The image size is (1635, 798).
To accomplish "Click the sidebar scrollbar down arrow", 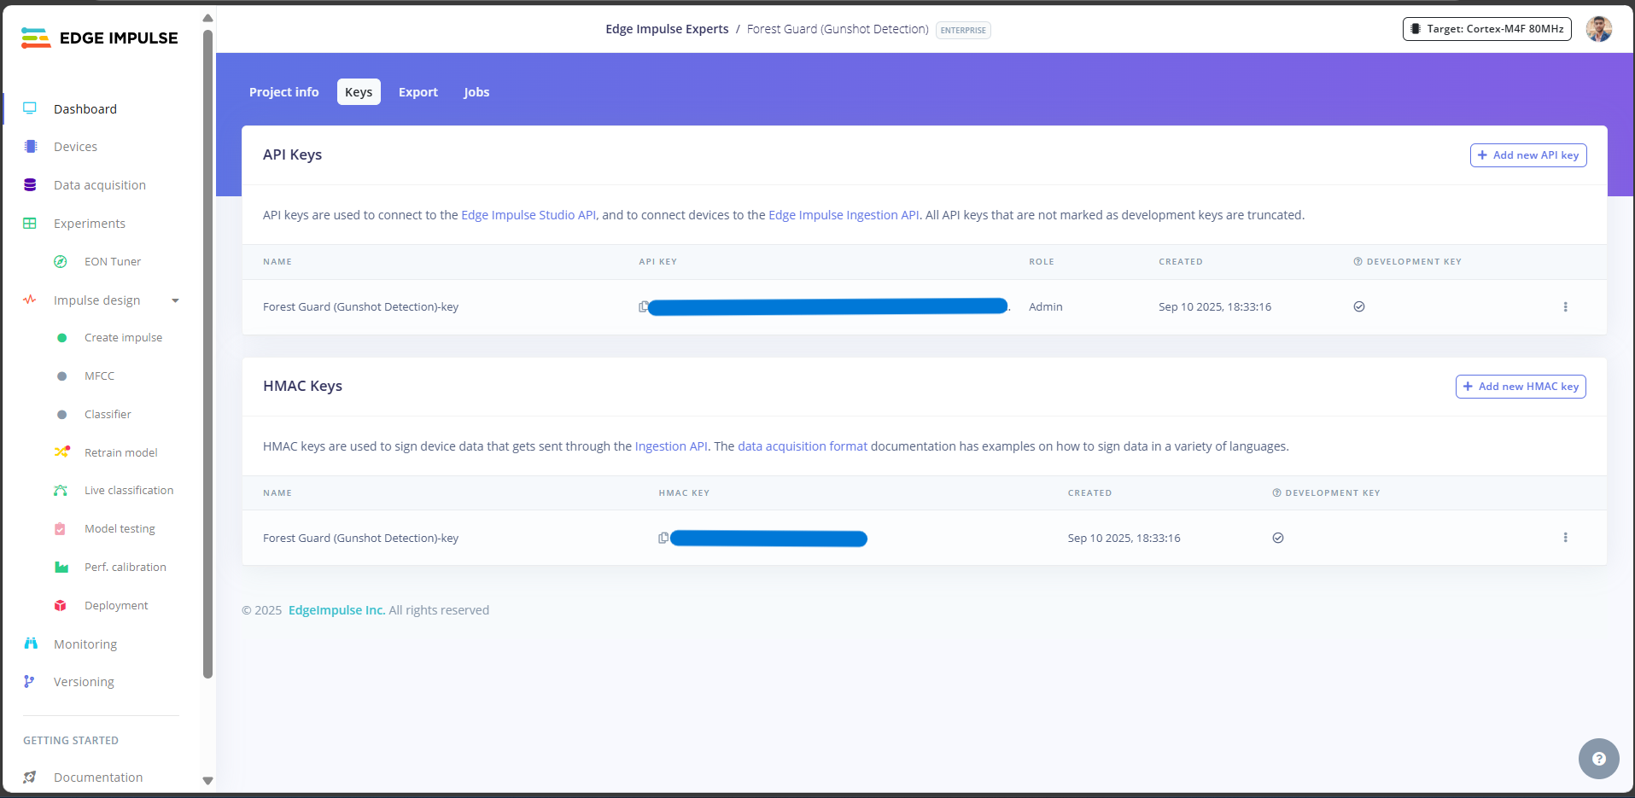I will coord(207,780).
